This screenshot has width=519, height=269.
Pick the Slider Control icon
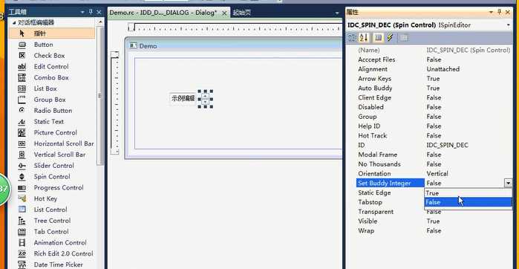click(22, 166)
